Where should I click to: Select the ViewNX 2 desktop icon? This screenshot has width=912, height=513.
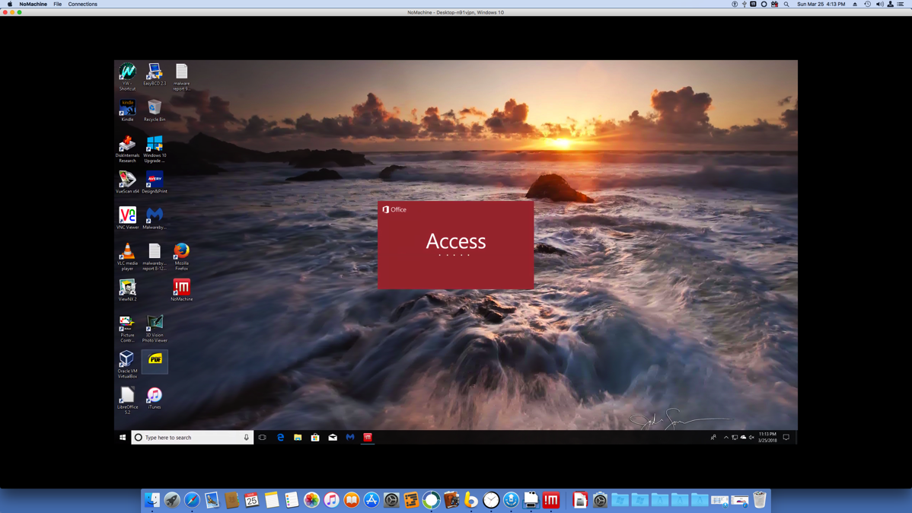tap(127, 290)
